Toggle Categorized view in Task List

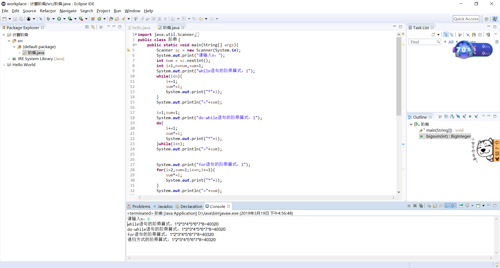(446, 35)
